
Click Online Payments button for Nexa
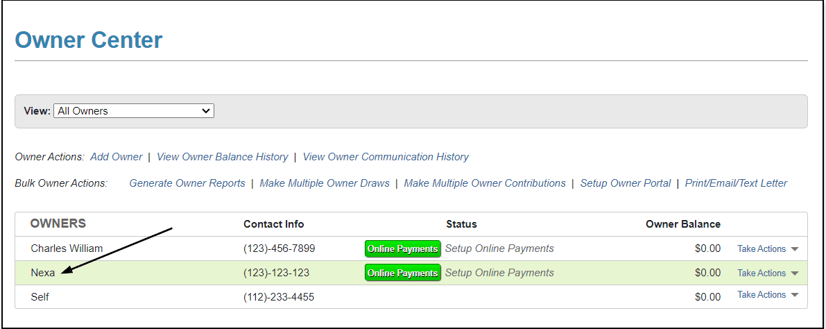(402, 273)
